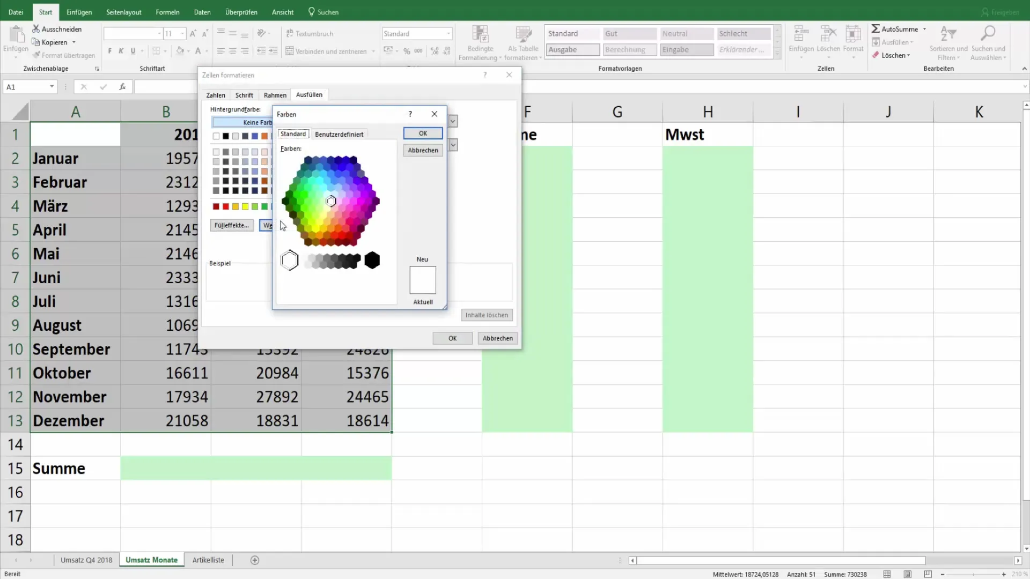Viewport: 1030px width, 579px height.
Task: Switch to the Einfügen ribbon tab
Action: [x=79, y=12]
